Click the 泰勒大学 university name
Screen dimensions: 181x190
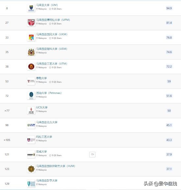click(41, 78)
